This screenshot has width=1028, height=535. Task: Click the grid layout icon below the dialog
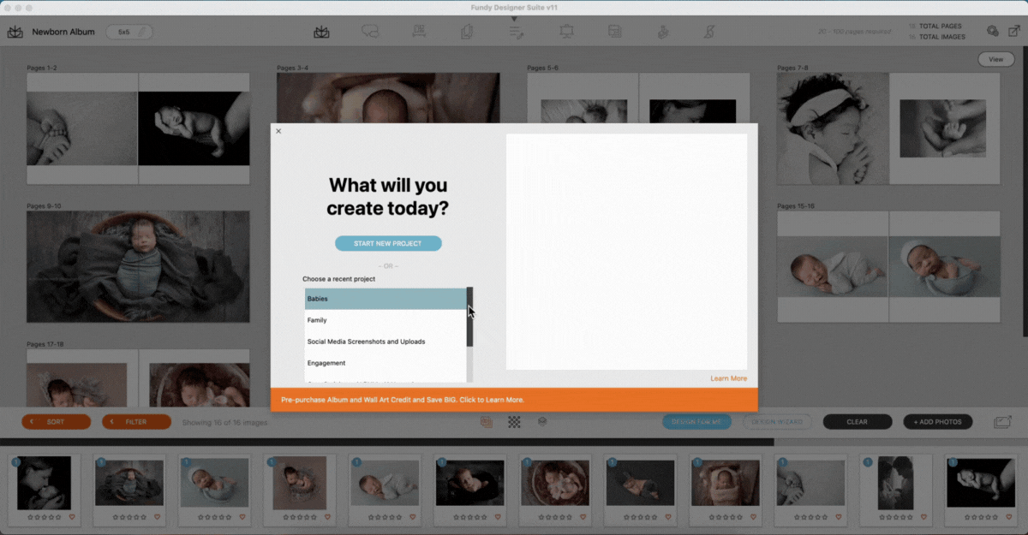click(487, 422)
